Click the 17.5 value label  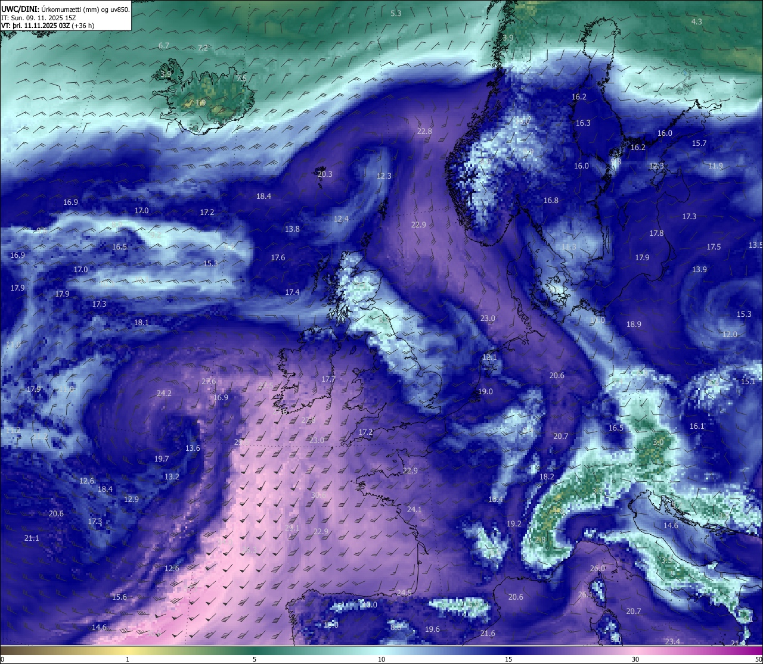714,247
